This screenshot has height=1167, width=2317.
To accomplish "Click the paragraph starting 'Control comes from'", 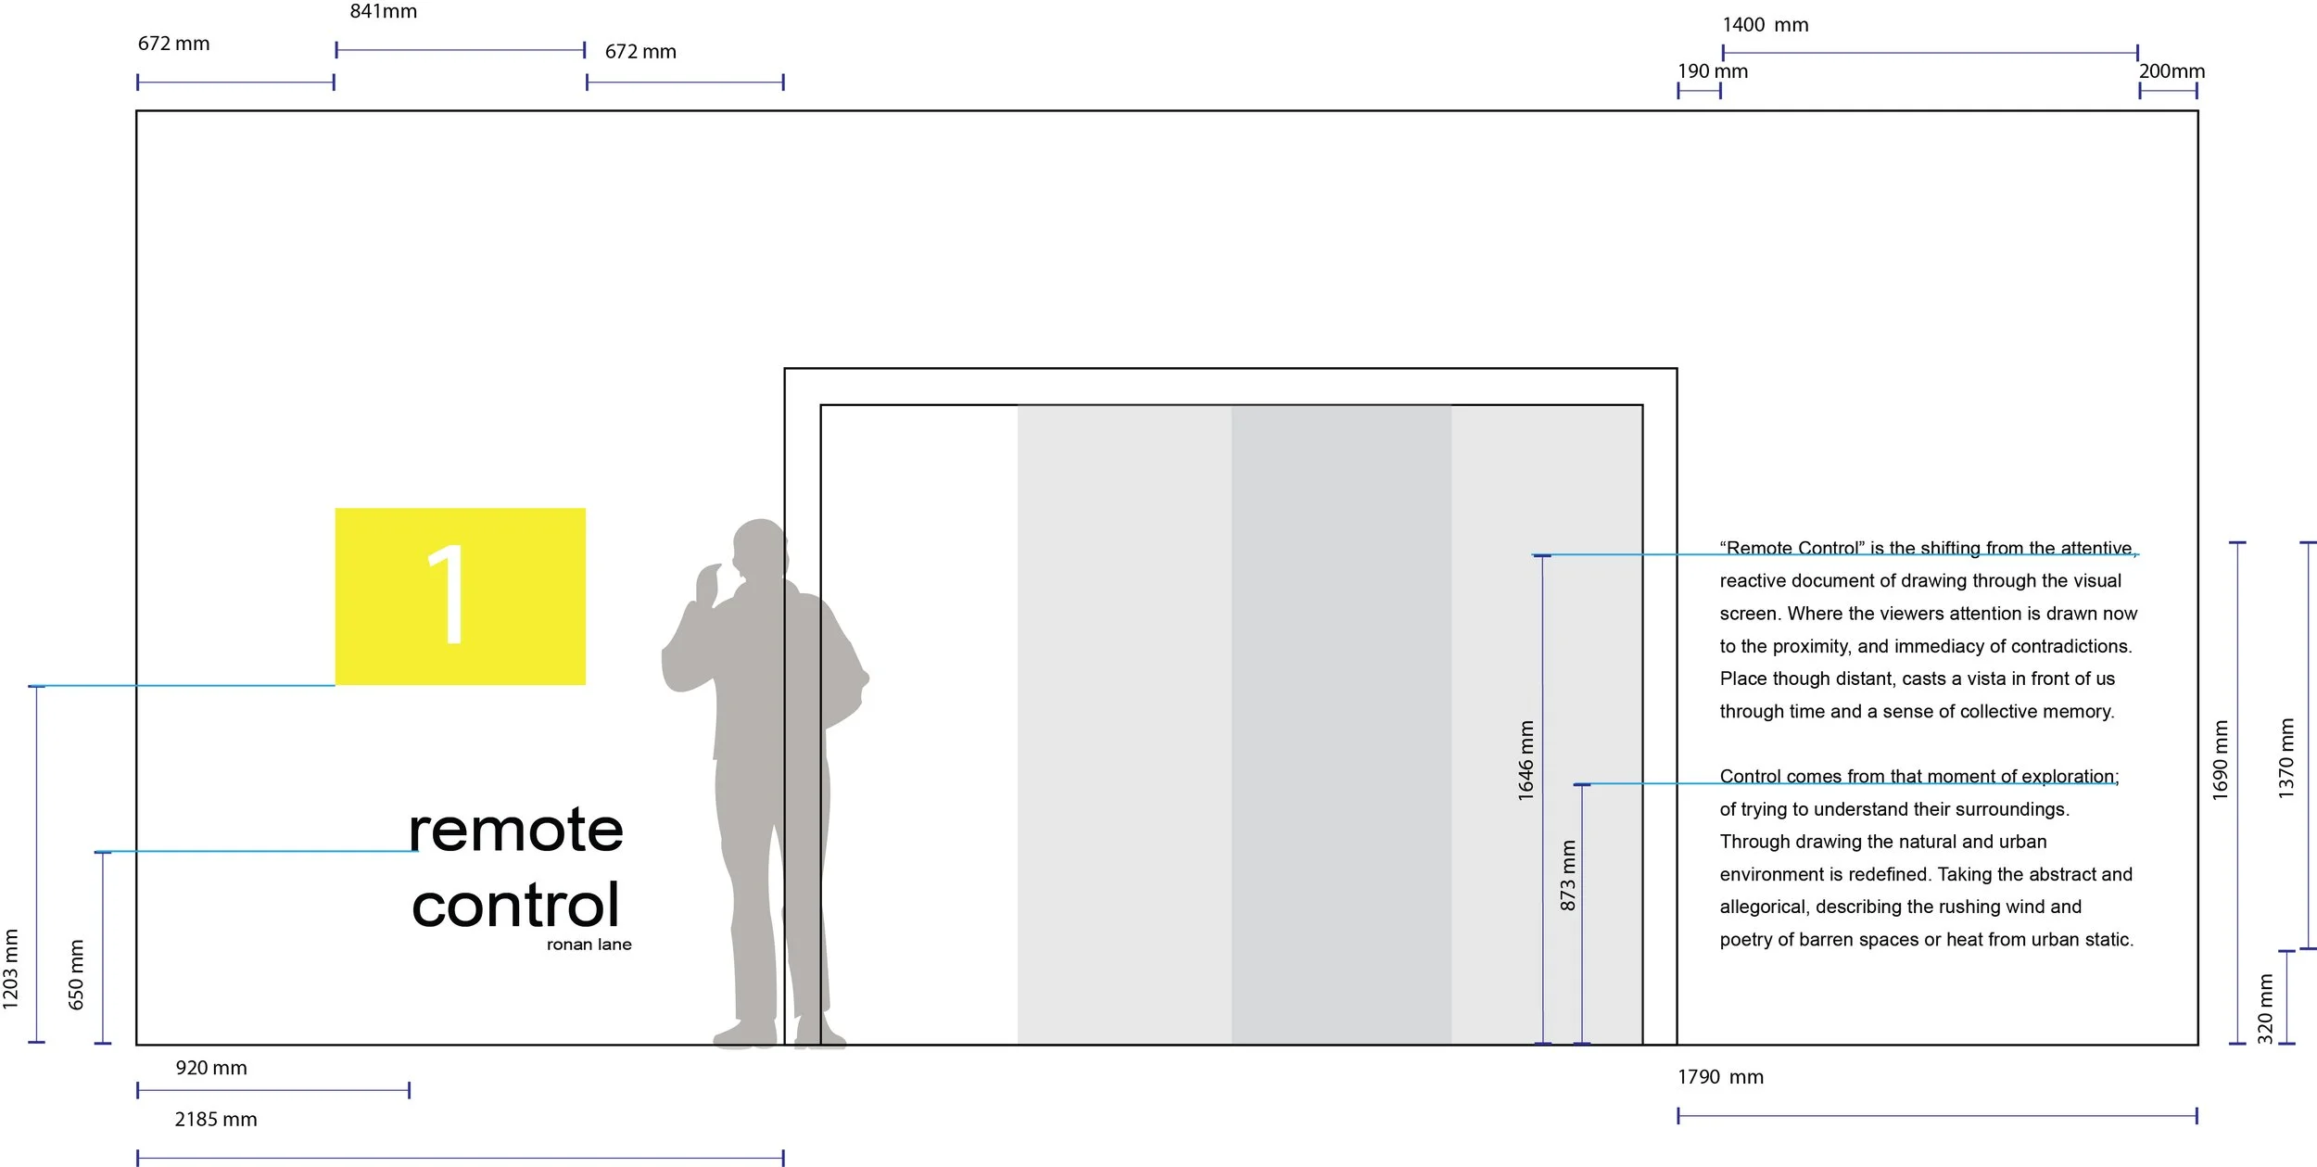I will pyautogui.click(x=1926, y=857).
